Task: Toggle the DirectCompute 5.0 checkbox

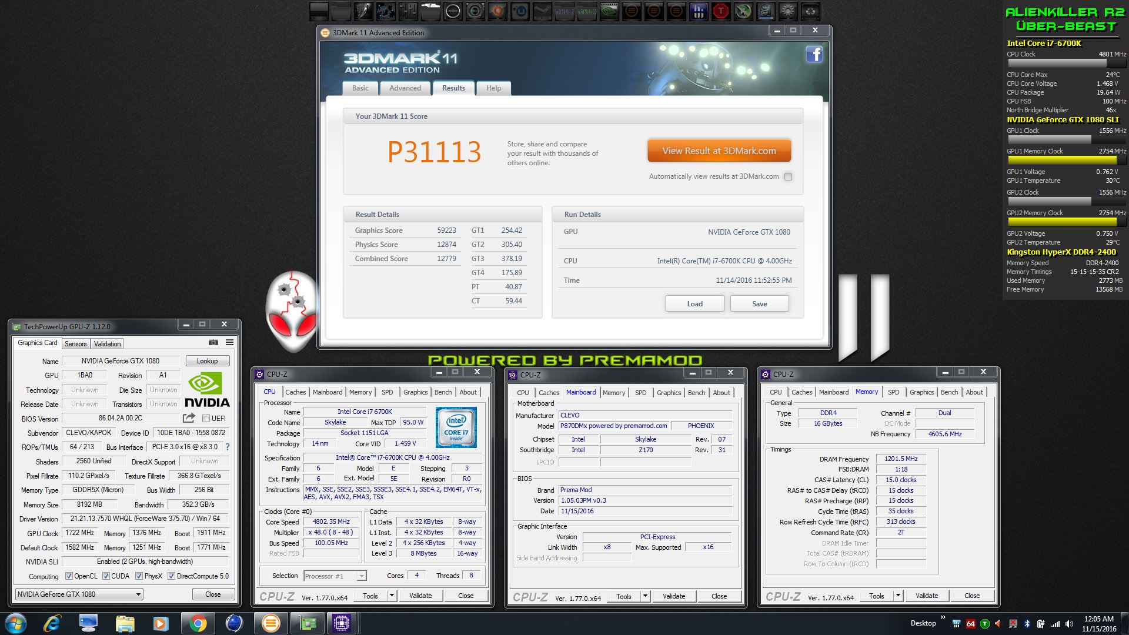Action: click(171, 576)
